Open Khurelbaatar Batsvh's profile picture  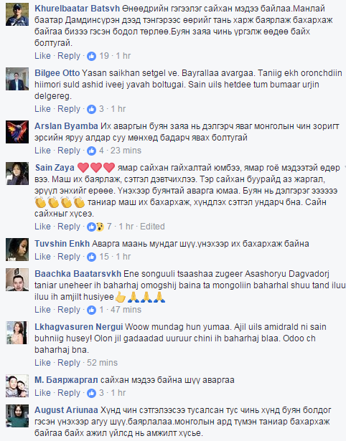click(17, 14)
